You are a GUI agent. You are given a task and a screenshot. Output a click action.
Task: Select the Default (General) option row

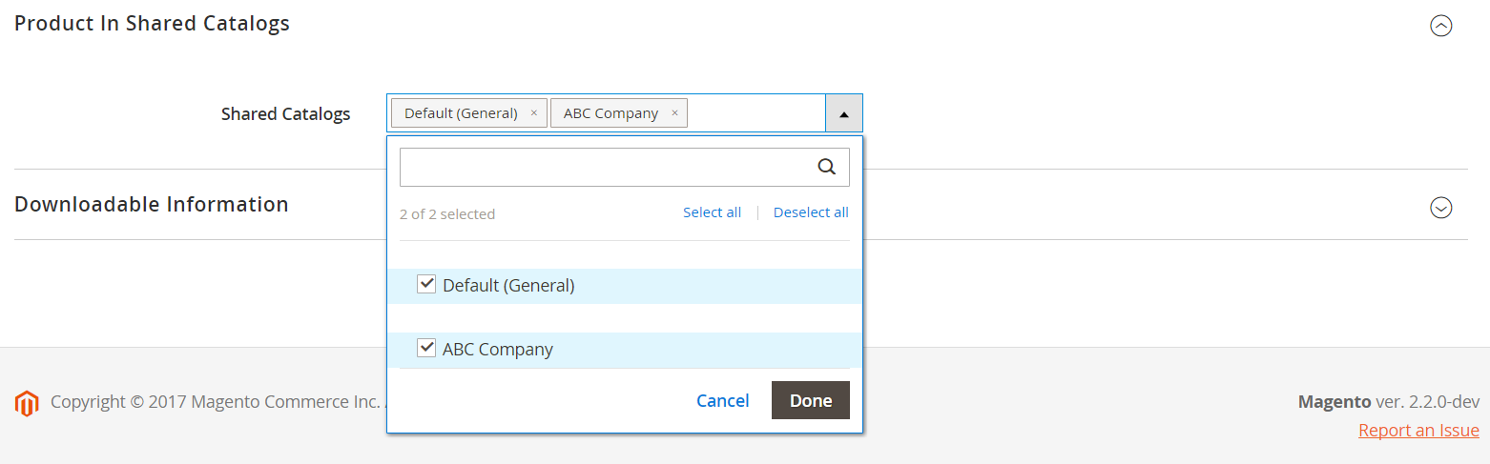(624, 286)
